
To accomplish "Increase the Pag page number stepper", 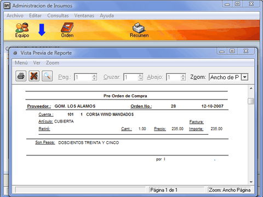I will coord(94,76).
